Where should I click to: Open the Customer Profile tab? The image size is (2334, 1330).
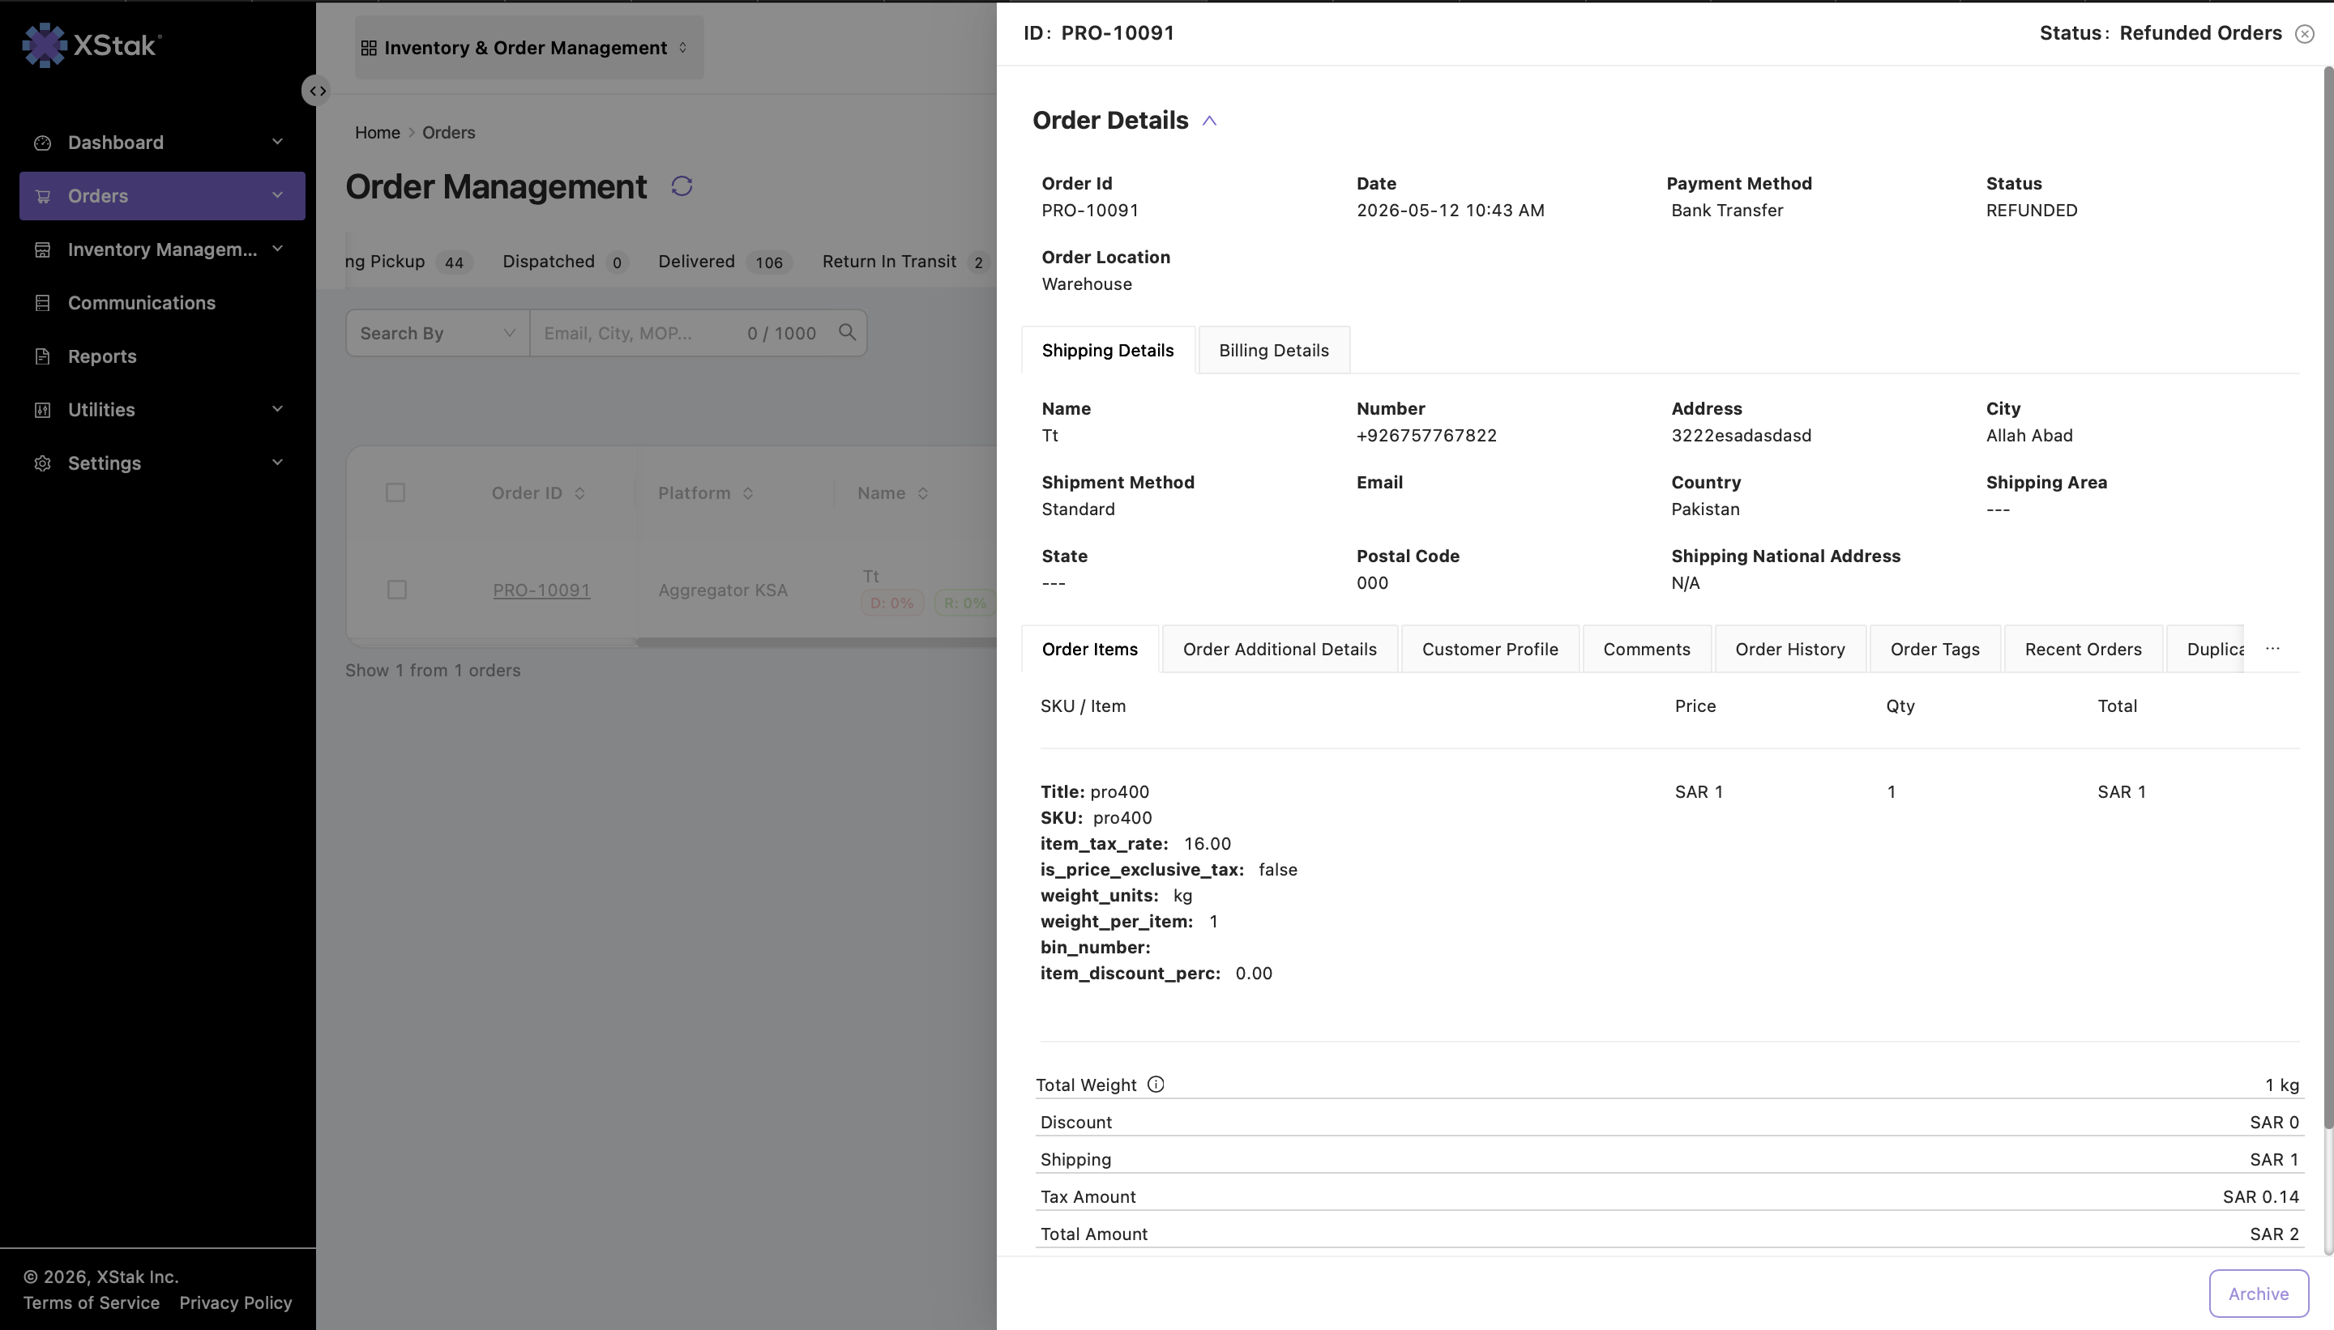click(x=1490, y=649)
